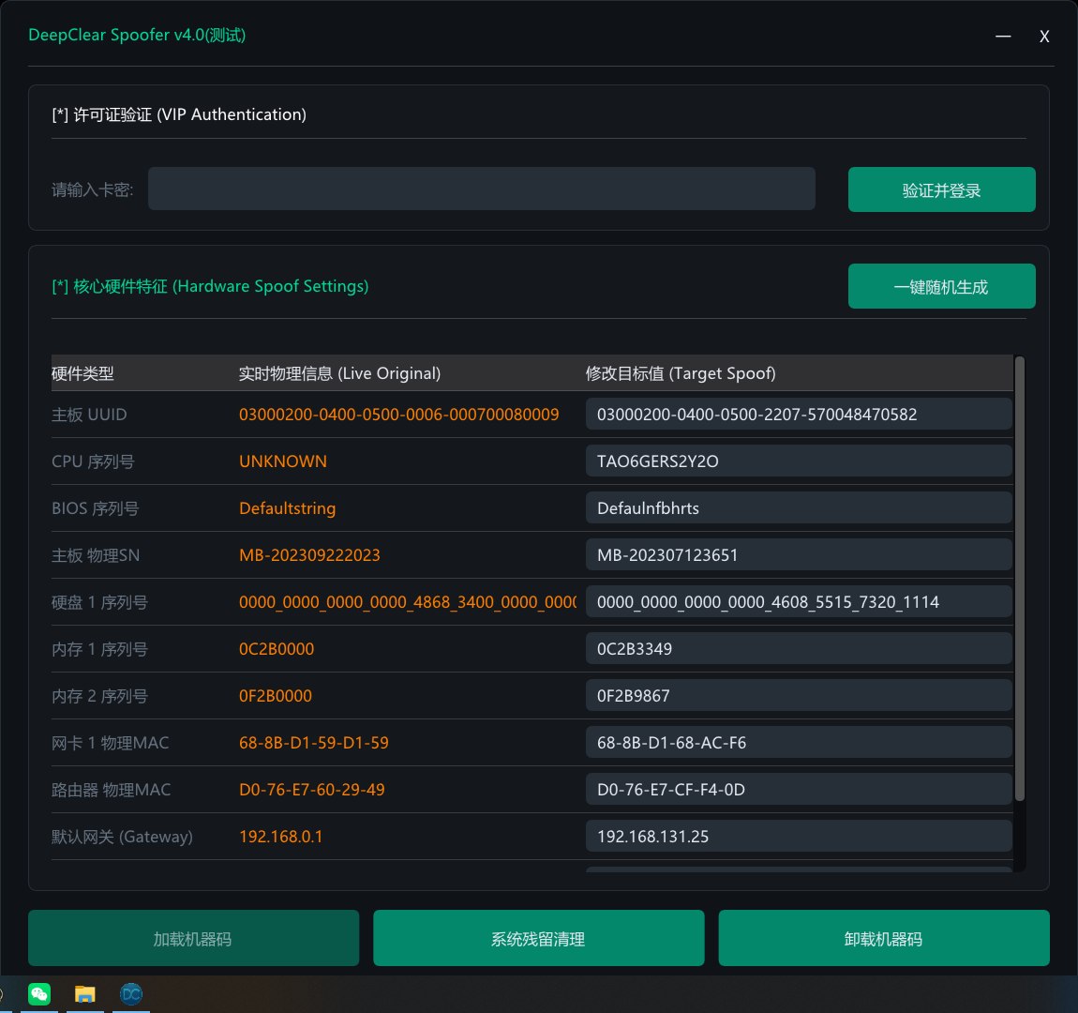Click the 核心硬件特征 Hardware Spoof Settings heading
The width and height of the screenshot is (1078, 1013).
[210, 286]
